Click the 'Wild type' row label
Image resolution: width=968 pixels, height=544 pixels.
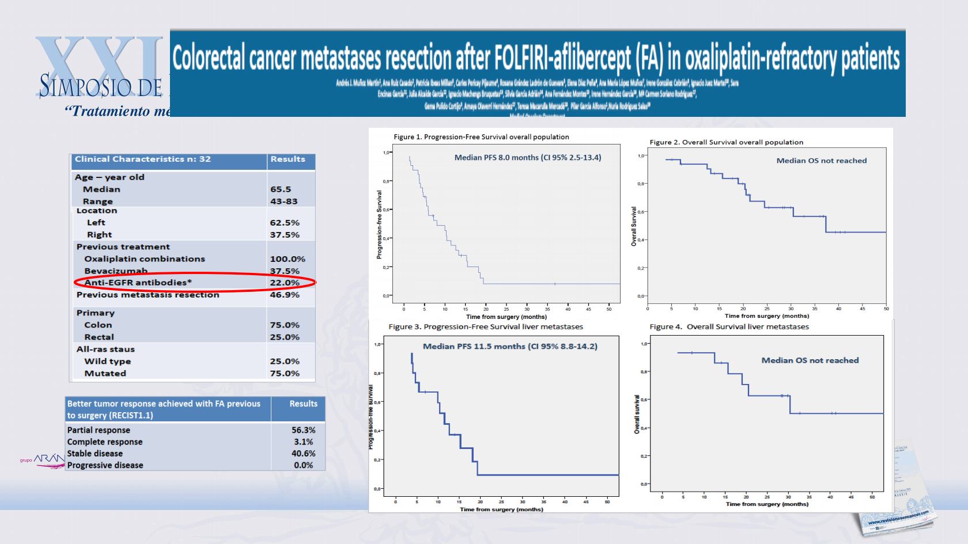click(107, 362)
